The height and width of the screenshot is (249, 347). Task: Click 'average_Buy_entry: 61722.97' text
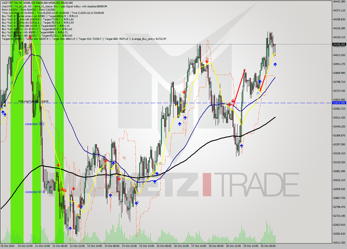149,39
